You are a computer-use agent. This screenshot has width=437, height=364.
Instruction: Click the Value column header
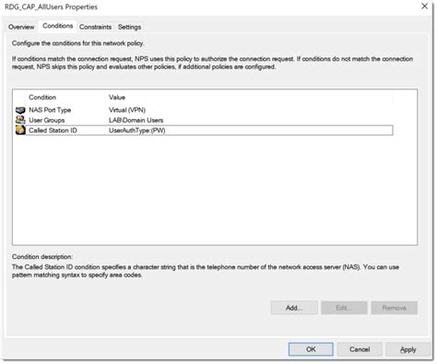pyautogui.click(x=117, y=98)
